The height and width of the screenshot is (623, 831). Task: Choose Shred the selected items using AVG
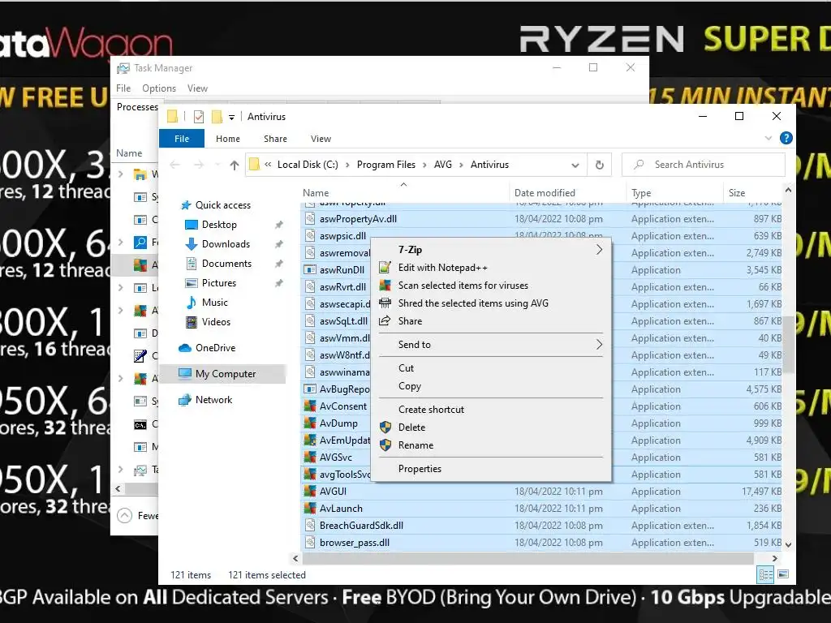click(x=491, y=303)
